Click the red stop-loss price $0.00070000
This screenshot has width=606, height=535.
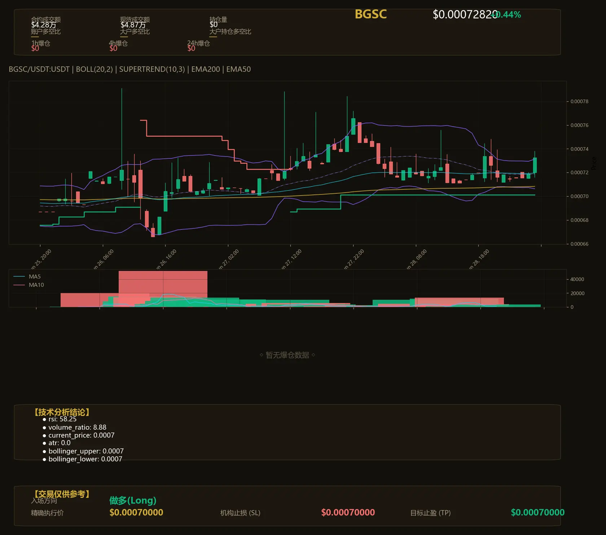point(348,513)
